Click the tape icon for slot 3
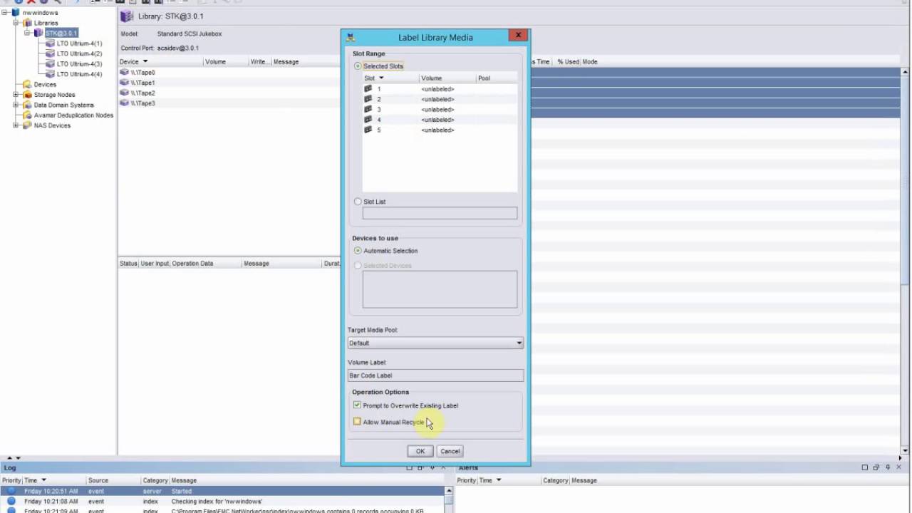Viewport: 912px width, 513px height. 368,109
